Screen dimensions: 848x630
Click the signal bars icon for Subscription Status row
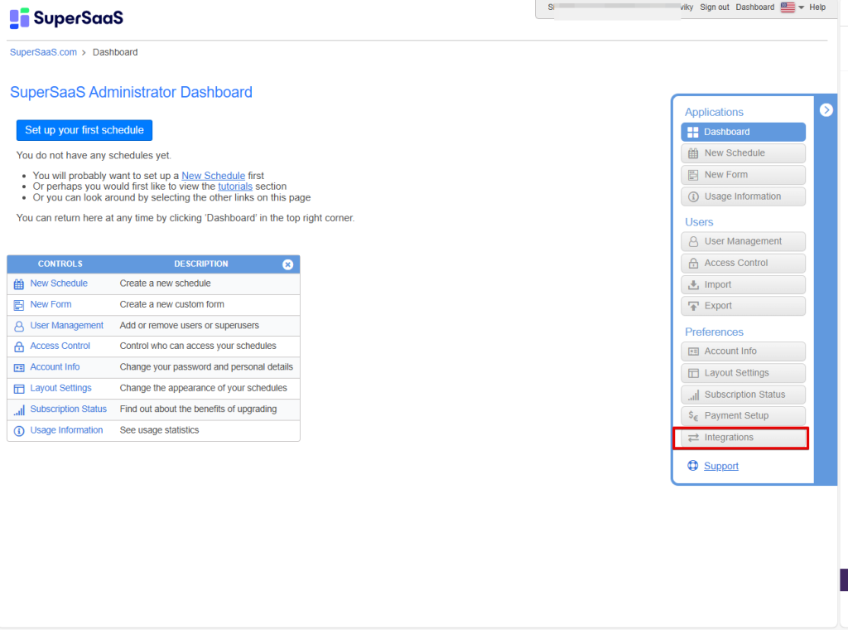click(x=19, y=409)
